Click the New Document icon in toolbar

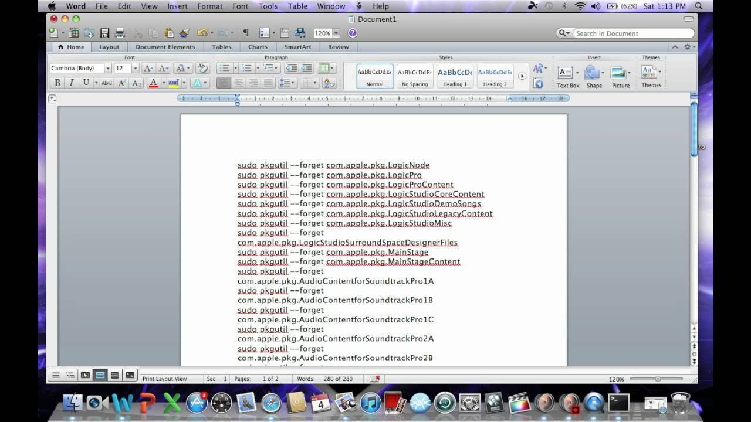point(54,33)
